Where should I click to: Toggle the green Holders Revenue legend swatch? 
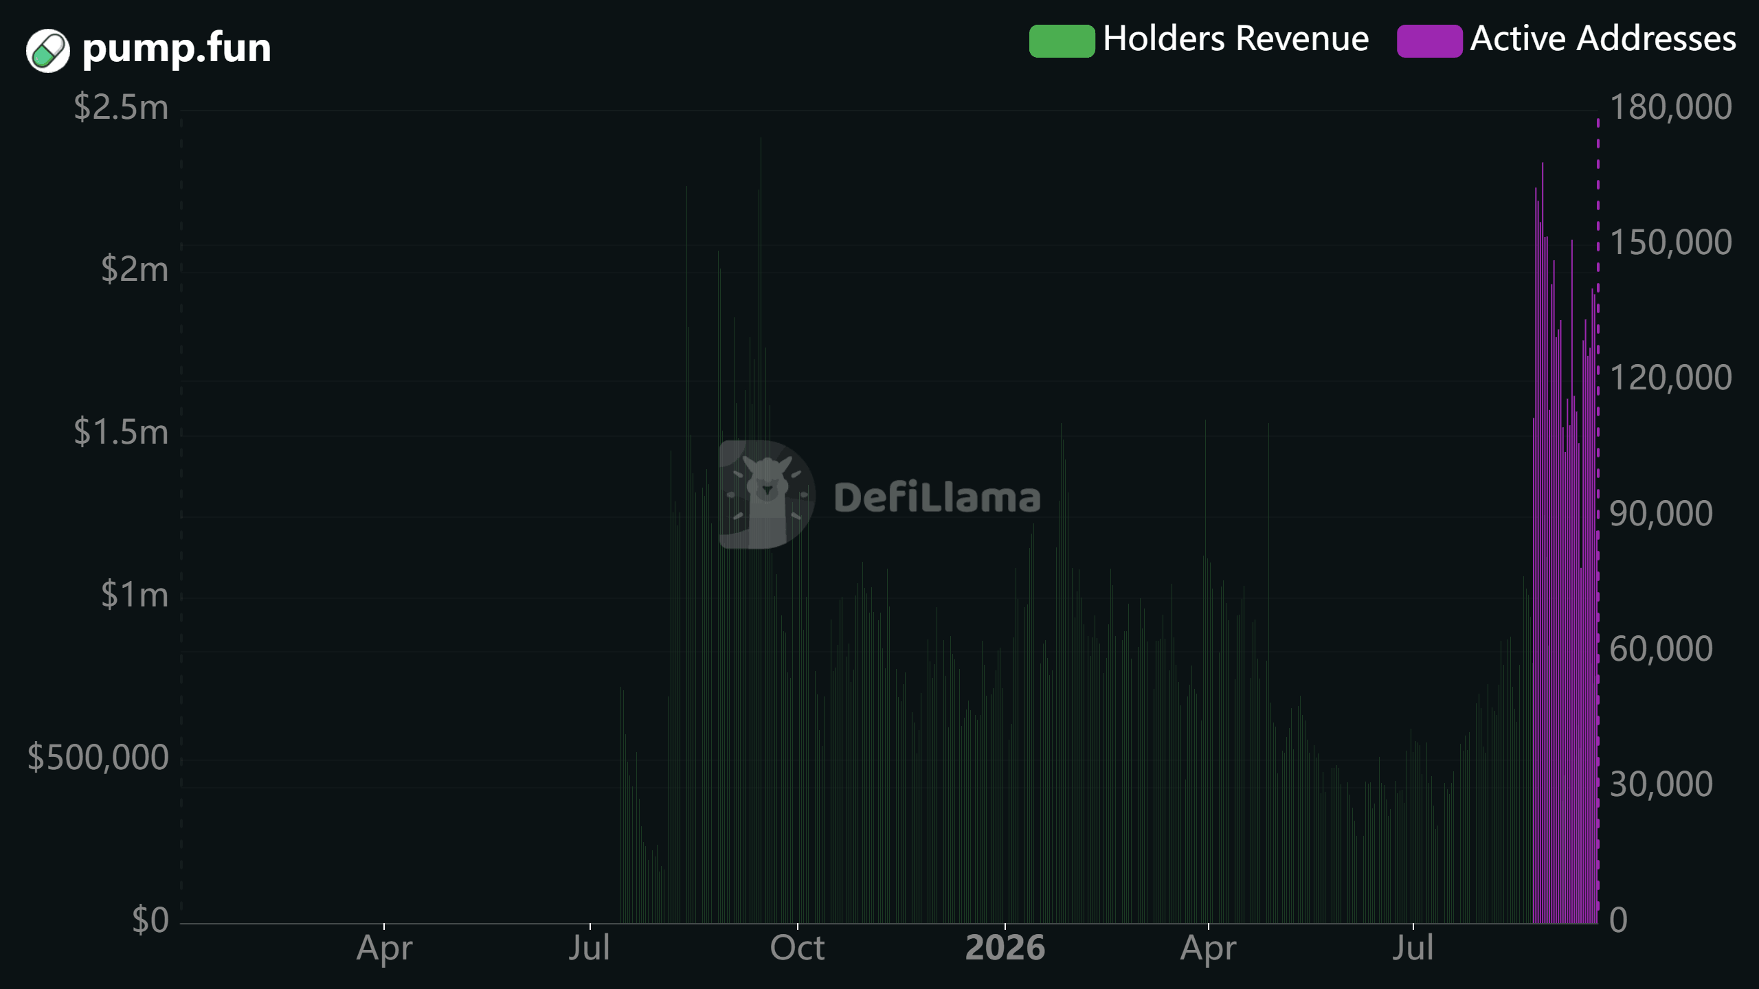(x=1062, y=41)
